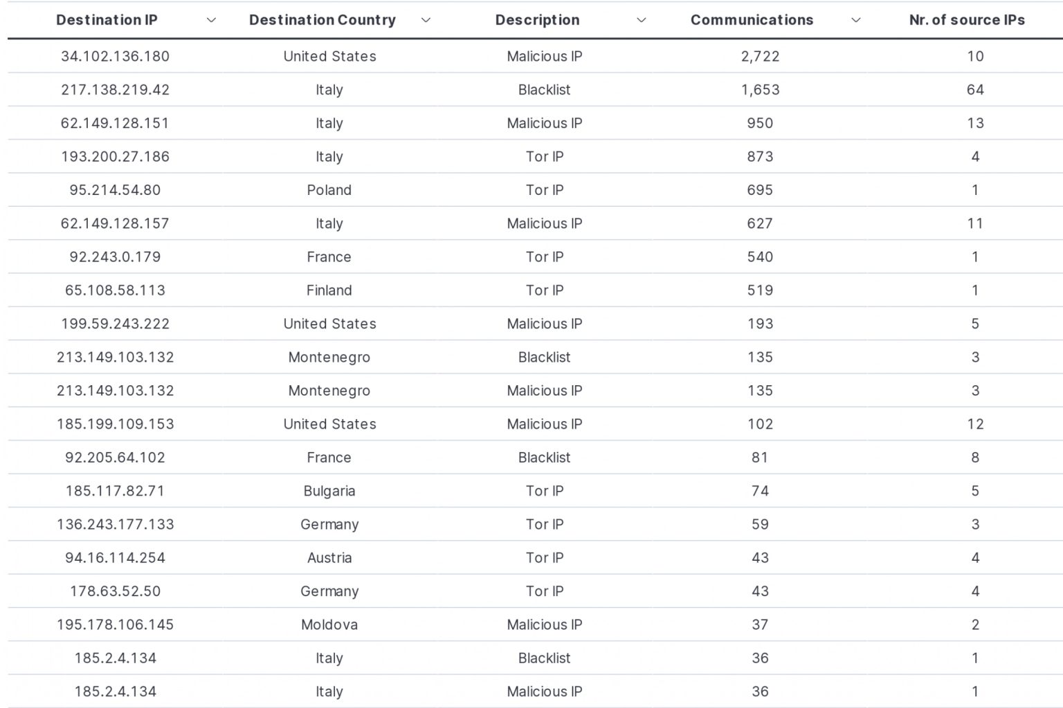Sort by the Communications column header
This screenshot has height=708, width=1063.
pyautogui.click(x=751, y=20)
